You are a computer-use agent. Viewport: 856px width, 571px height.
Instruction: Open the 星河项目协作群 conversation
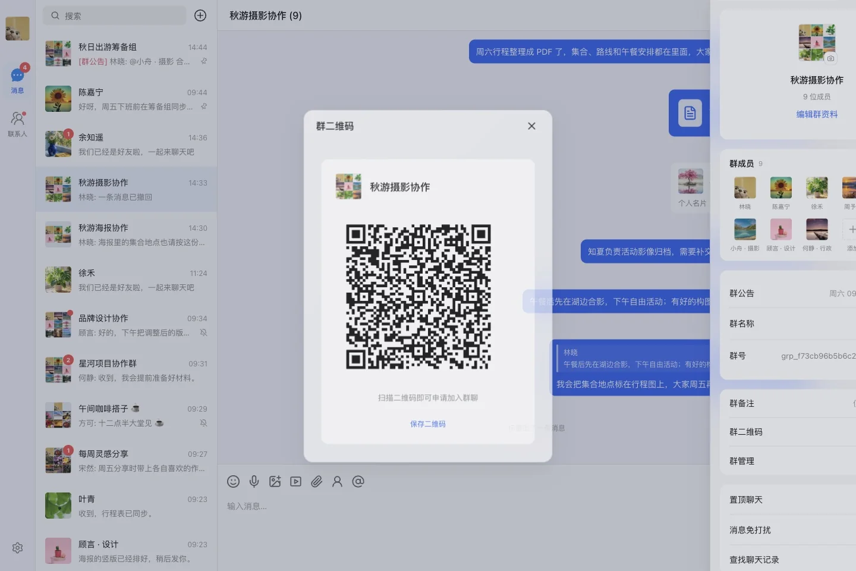(x=126, y=370)
